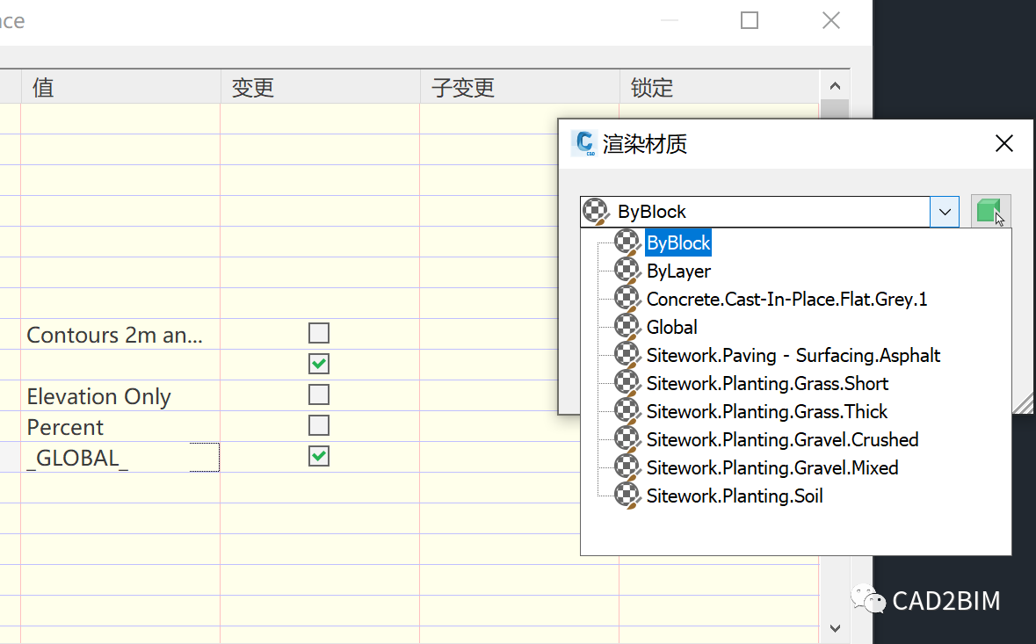
Task: Click the material icon beside Sitework.Planting.Grass.Thick
Action: 627,411
